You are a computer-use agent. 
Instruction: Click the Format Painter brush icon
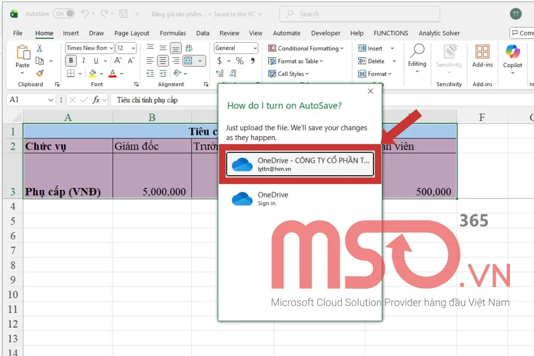pyautogui.click(x=40, y=73)
